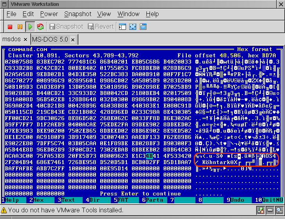Click the green Power On play icon
This screenshot has height=219, width=285.
pyautogui.click(x=30, y=27)
